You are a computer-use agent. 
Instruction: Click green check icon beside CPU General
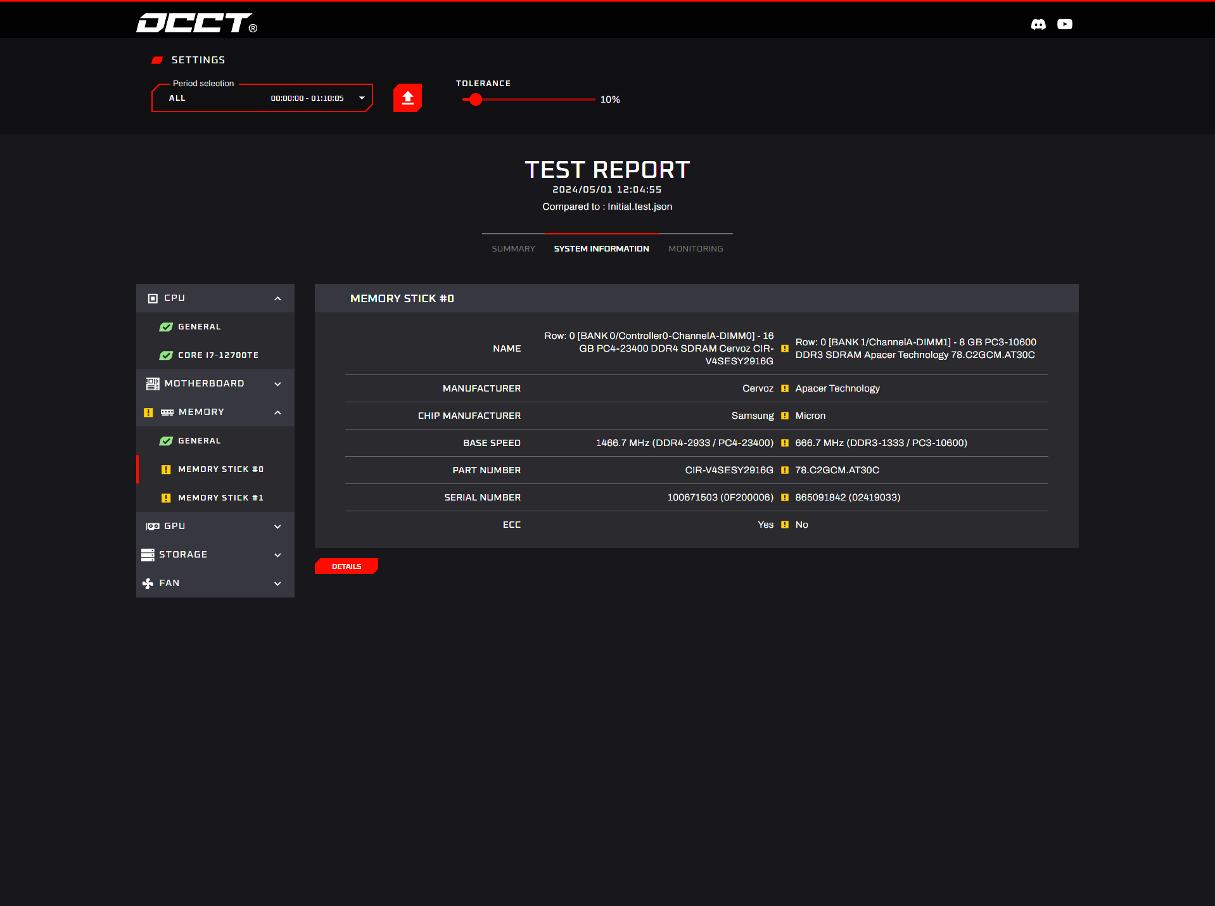point(166,327)
